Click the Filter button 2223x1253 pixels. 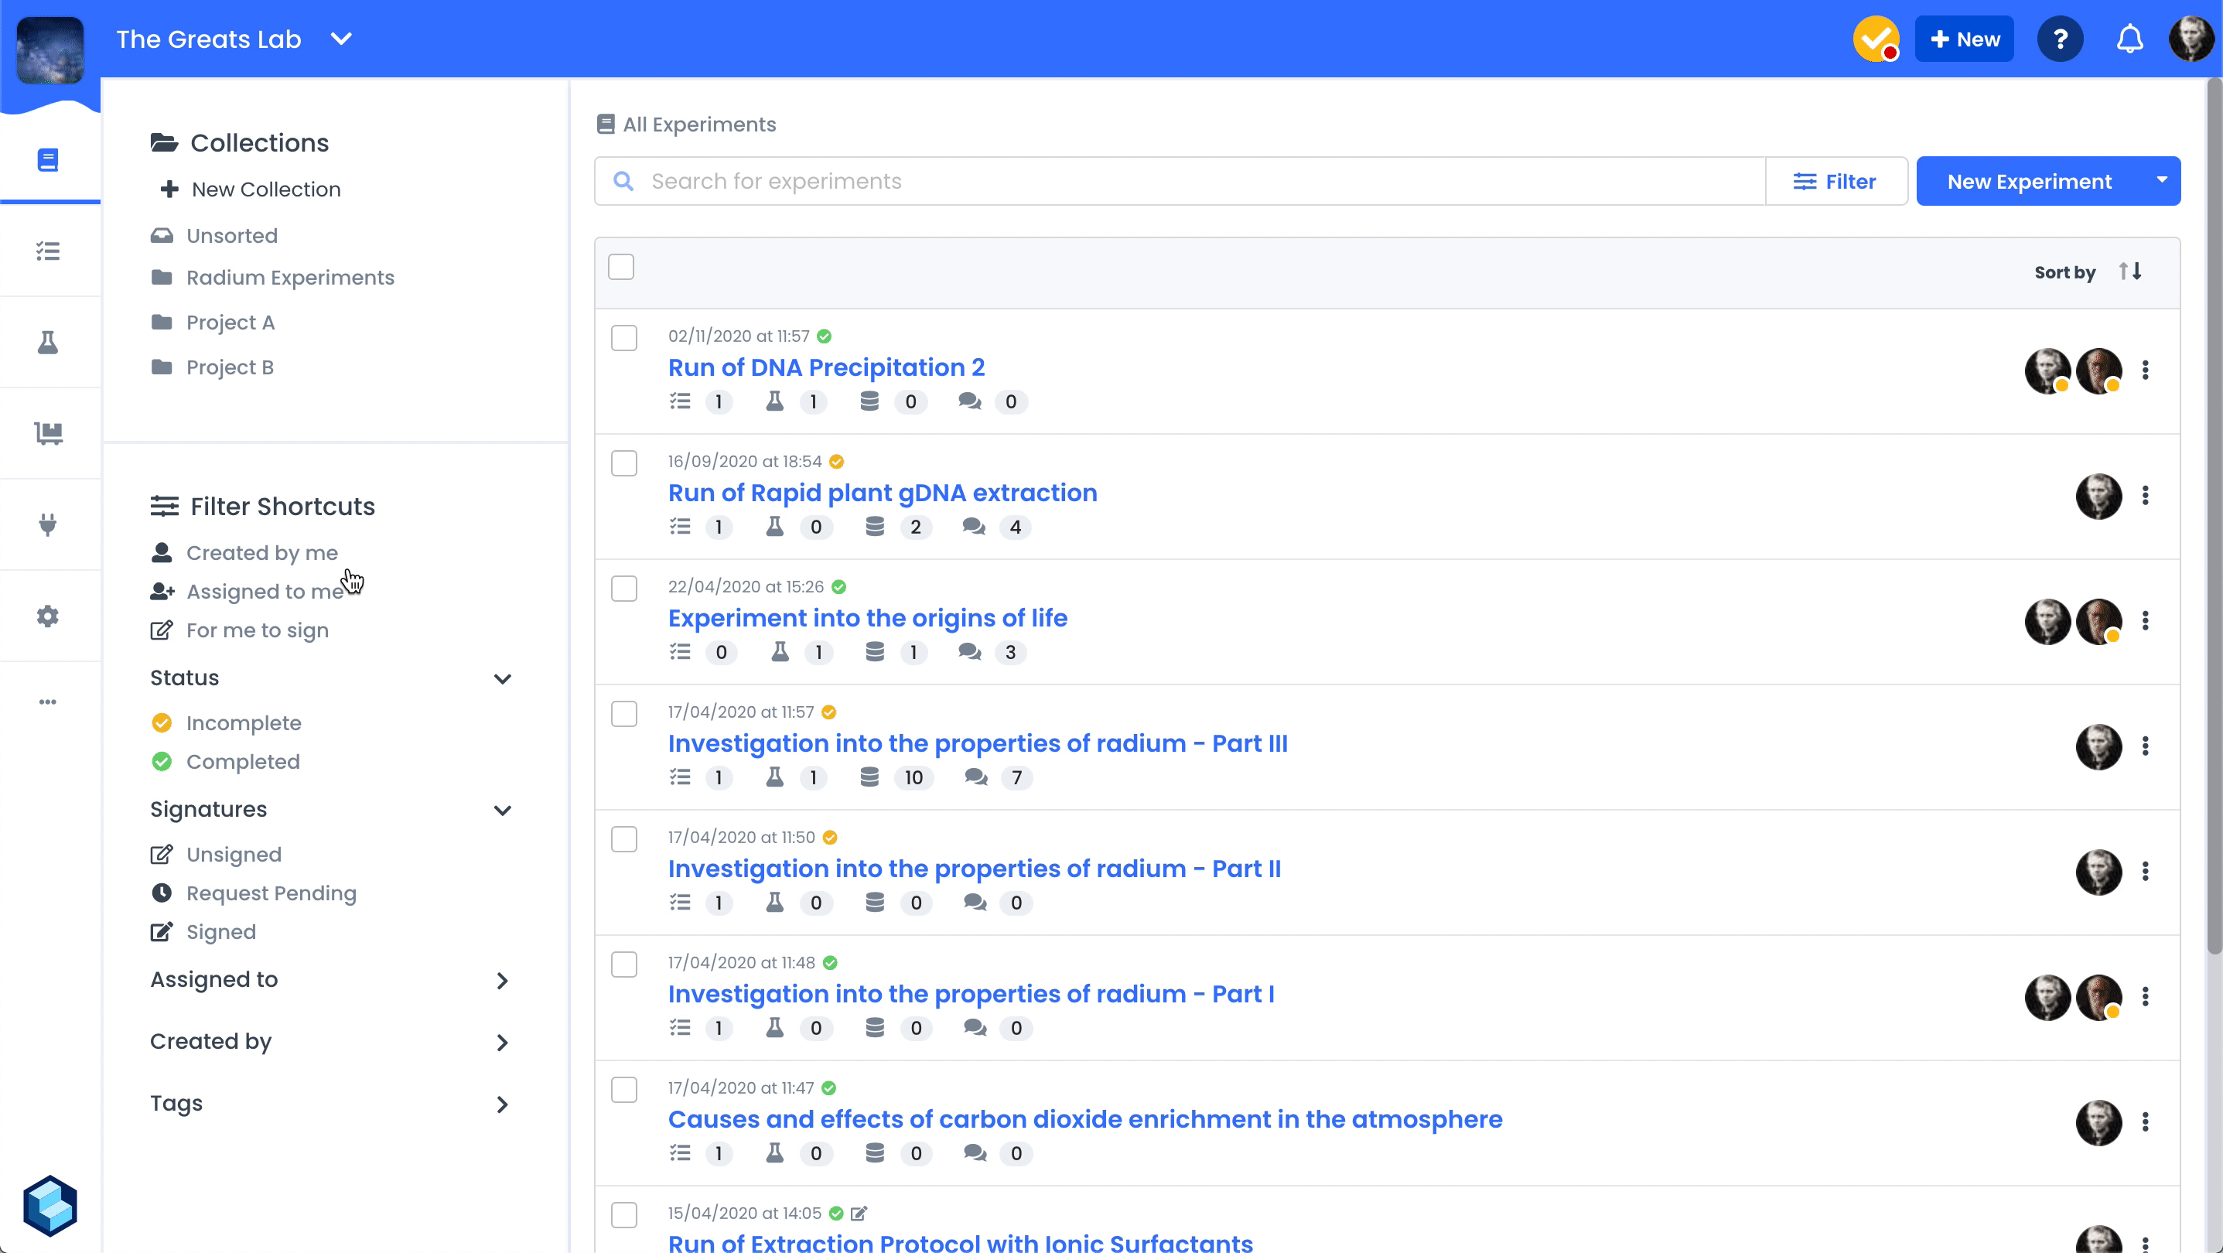(x=1835, y=181)
